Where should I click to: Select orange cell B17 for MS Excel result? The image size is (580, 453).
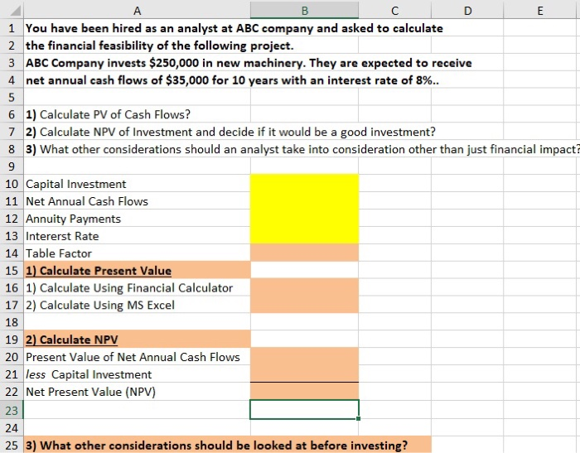(304, 305)
